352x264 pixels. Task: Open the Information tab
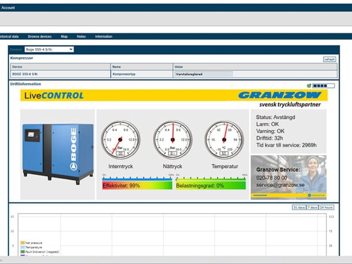(103, 37)
